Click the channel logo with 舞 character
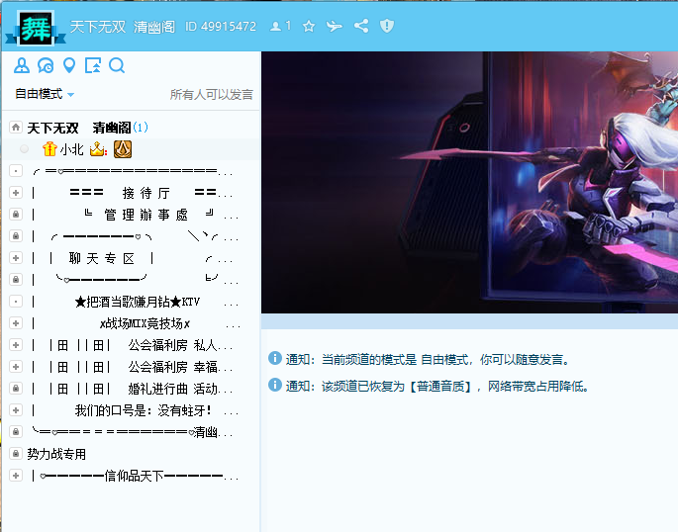The height and width of the screenshot is (532, 678). point(36,28)
